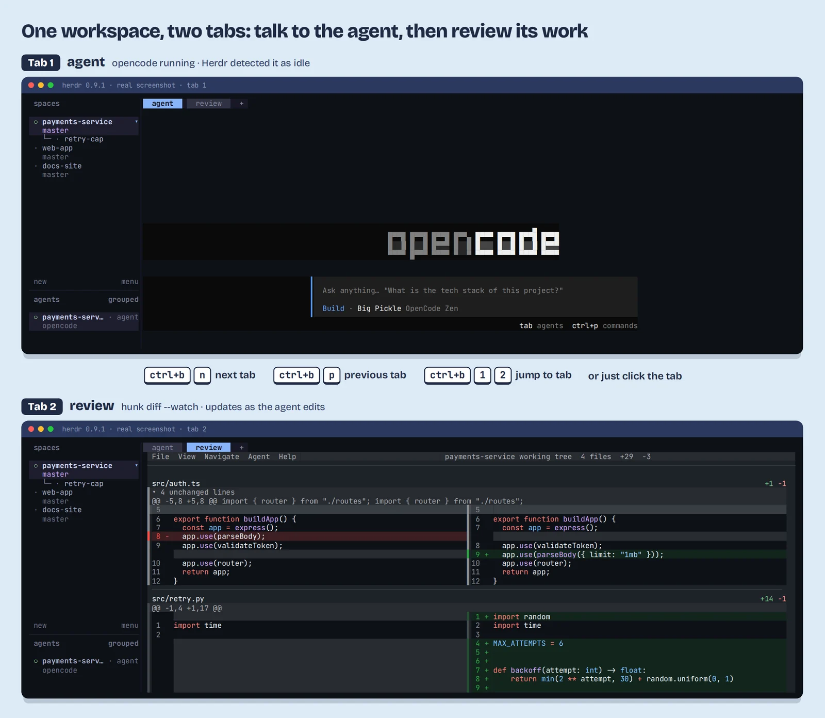Click the src/auth.ts file header
Image resolution: width=825 pixels, height=718 pixels.
176,483
